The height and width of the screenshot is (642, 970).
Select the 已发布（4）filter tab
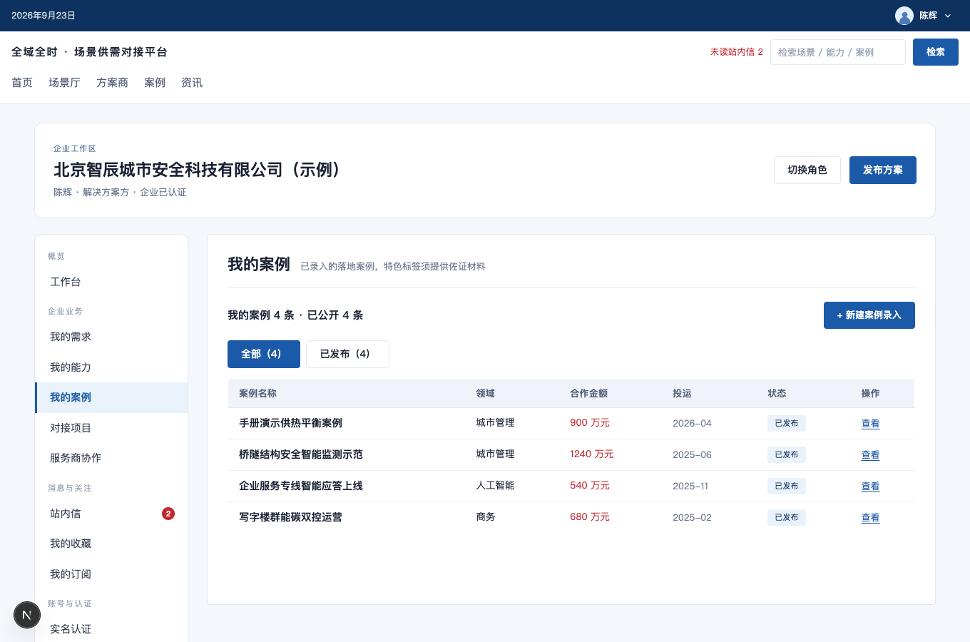coord(347,354)
